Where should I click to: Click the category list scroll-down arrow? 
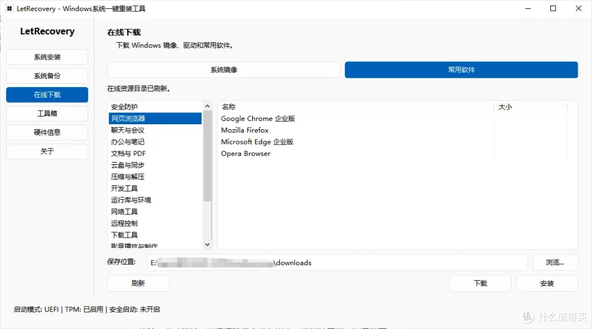point(207,245)
